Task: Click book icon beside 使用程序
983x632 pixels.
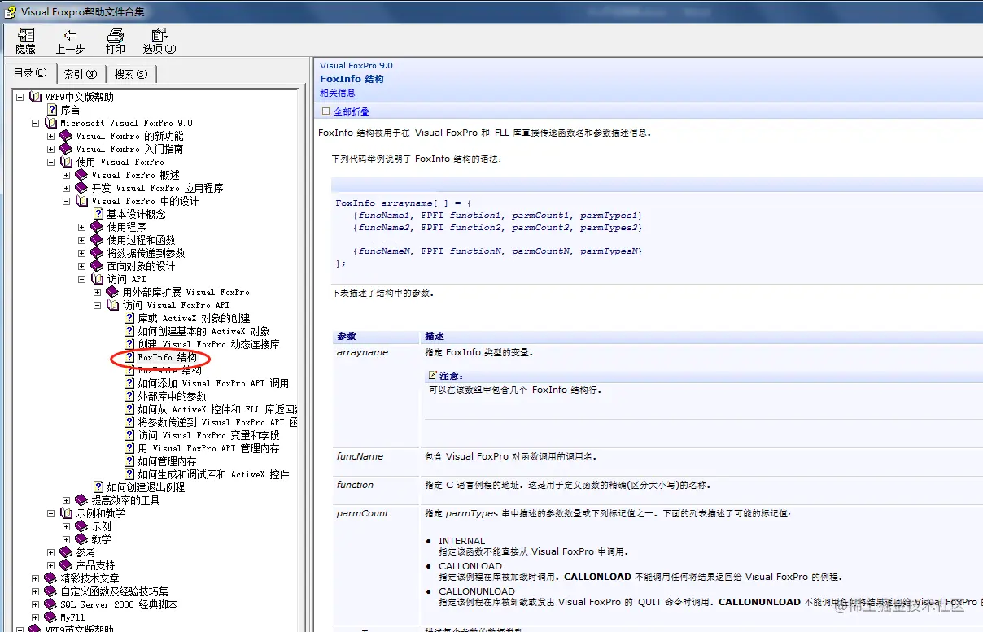Action: click(98, 227)
